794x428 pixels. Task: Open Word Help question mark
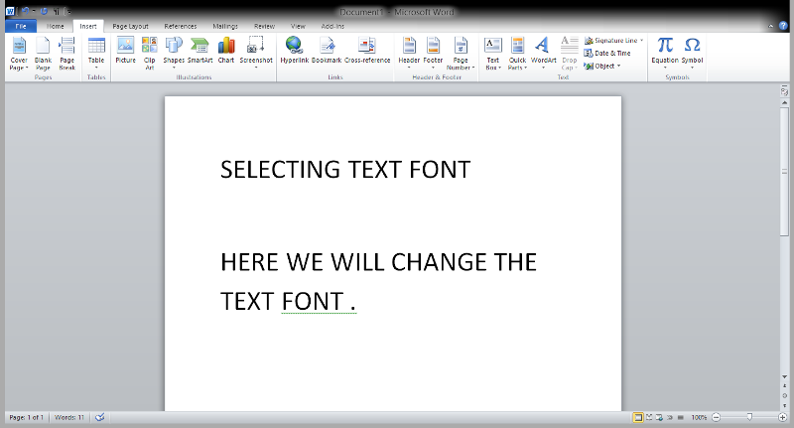point(783,26)
